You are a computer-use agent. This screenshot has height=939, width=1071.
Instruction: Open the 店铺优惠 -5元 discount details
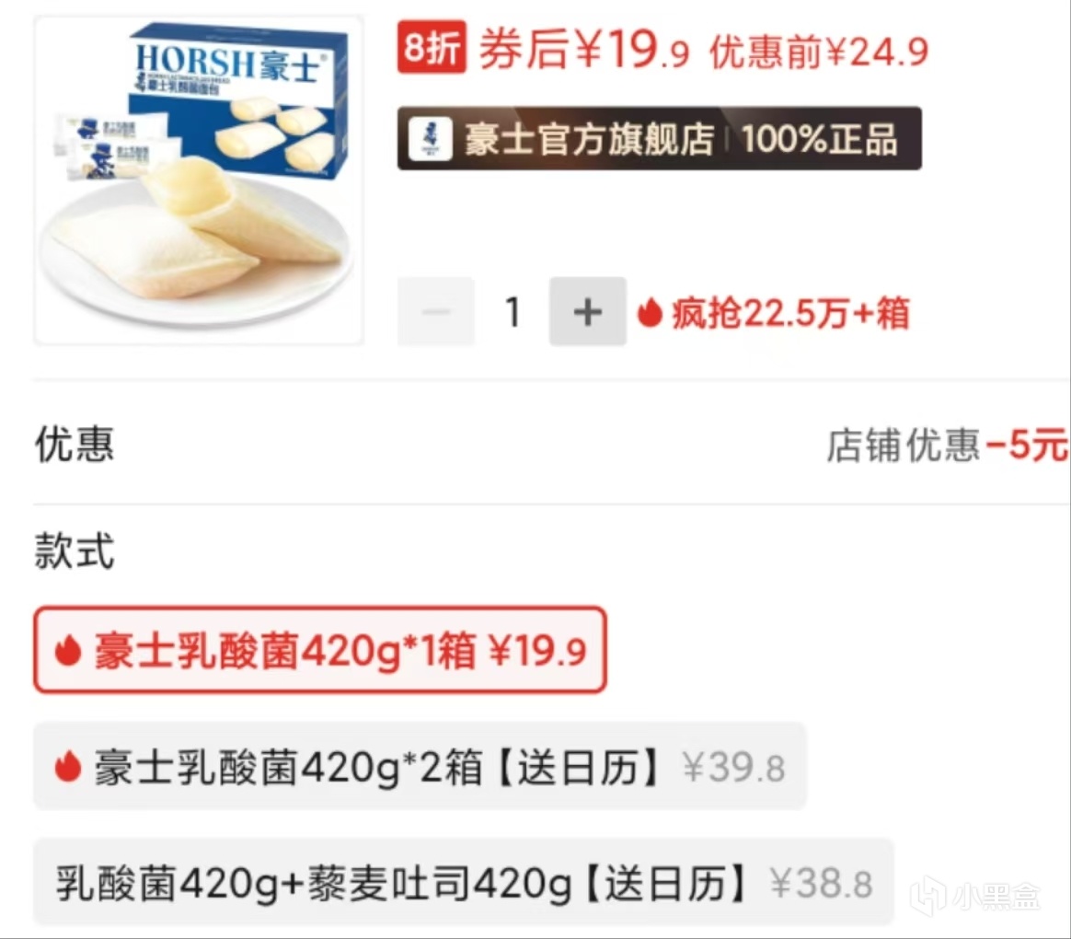pyautogui.click(x=947, y=446)
